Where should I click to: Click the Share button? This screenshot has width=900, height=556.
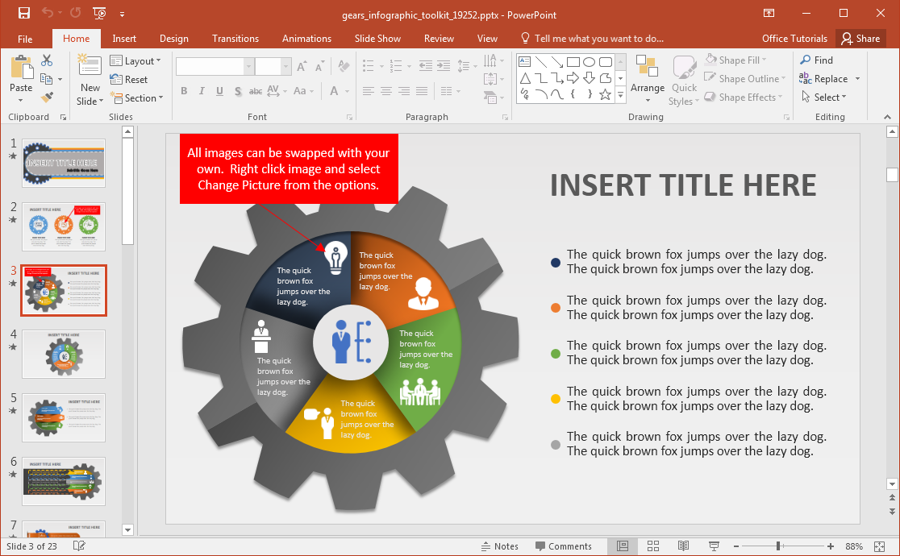pos(860,39)
